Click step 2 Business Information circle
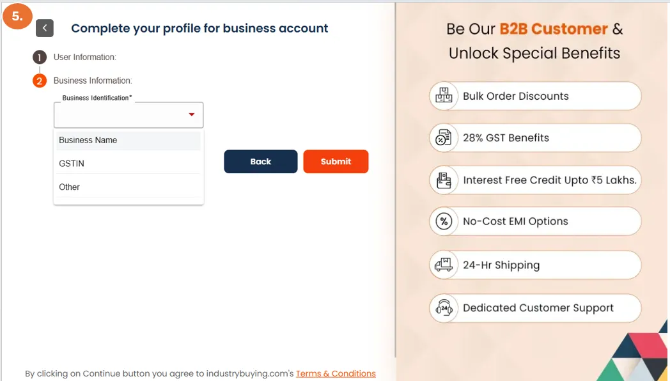 pyautogui.click(x=40, y=81)
